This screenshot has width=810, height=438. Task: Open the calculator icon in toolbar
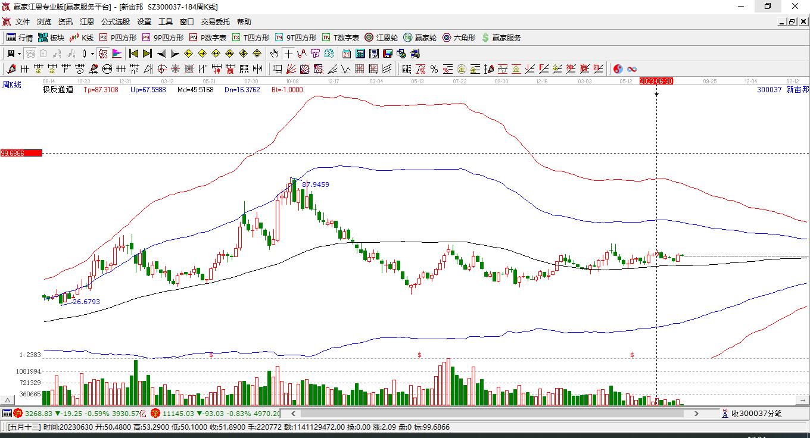click(x=360, y=54)
